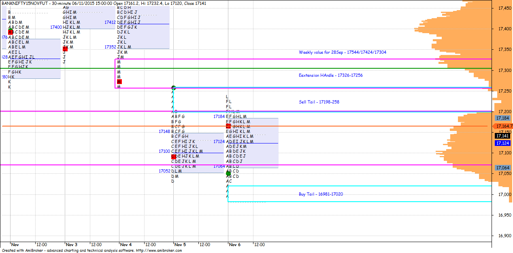Click the 12:00 label after Nov 4
The width and height of the screenshot is (513, 253).
(x=151, y=245)
